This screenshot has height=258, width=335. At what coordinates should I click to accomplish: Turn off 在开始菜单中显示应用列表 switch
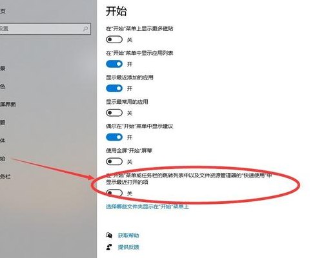[x=114, y=64]
